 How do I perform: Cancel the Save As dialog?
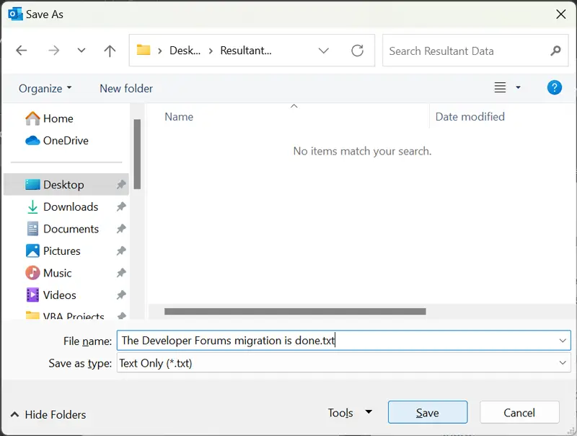click(519, 413)
